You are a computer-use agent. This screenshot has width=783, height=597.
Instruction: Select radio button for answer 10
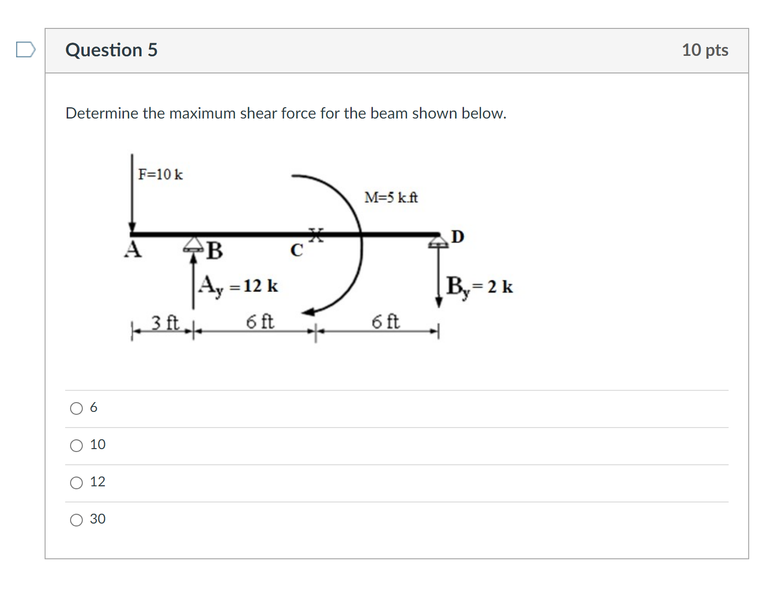click(76, 445)
